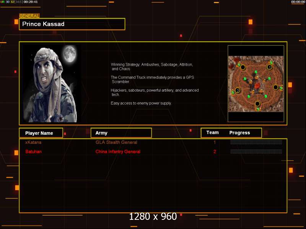Click the Hijackers, saboteurs description text
Image resolution: width=306 pixels, height=229 pixels.
[x=155, y=92]
